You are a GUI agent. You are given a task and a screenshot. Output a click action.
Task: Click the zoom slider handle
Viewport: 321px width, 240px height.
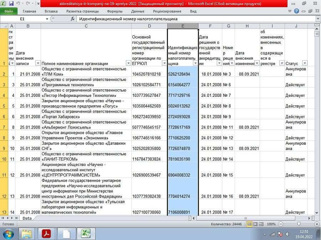pos(299,224)
